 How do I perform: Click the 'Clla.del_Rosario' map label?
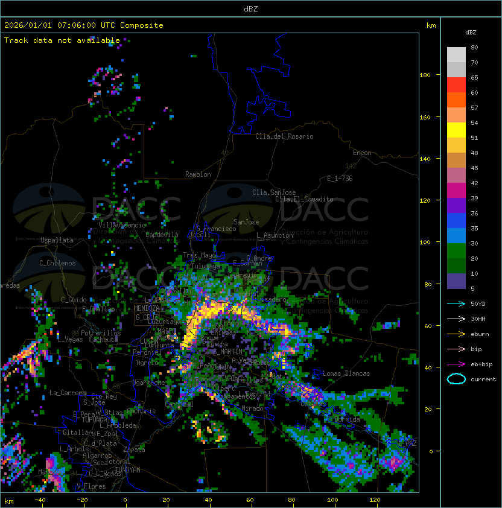click(x=284, y=136)
